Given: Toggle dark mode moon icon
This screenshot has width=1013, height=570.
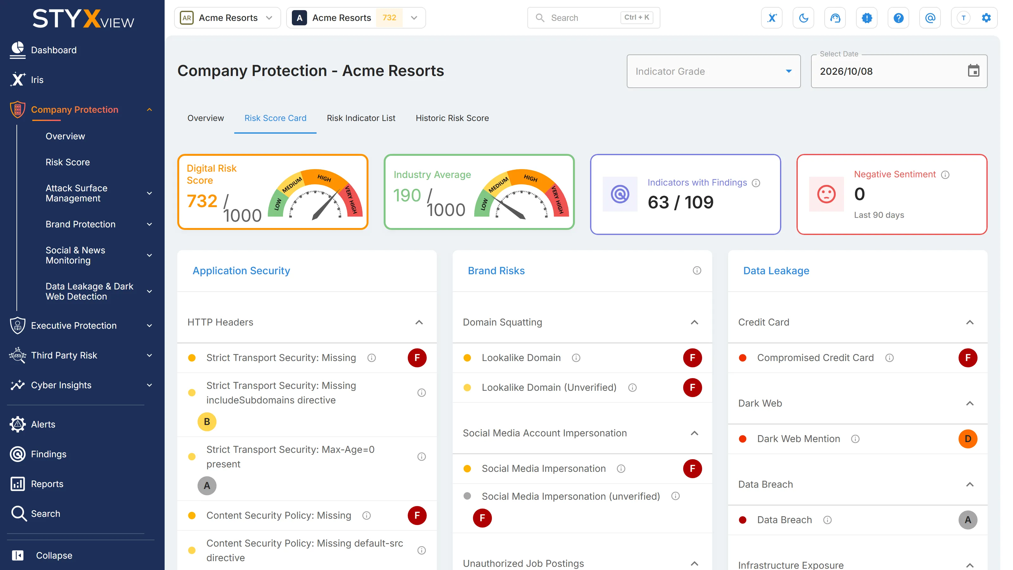Looking at the screenshot, I should click(803, 18).
